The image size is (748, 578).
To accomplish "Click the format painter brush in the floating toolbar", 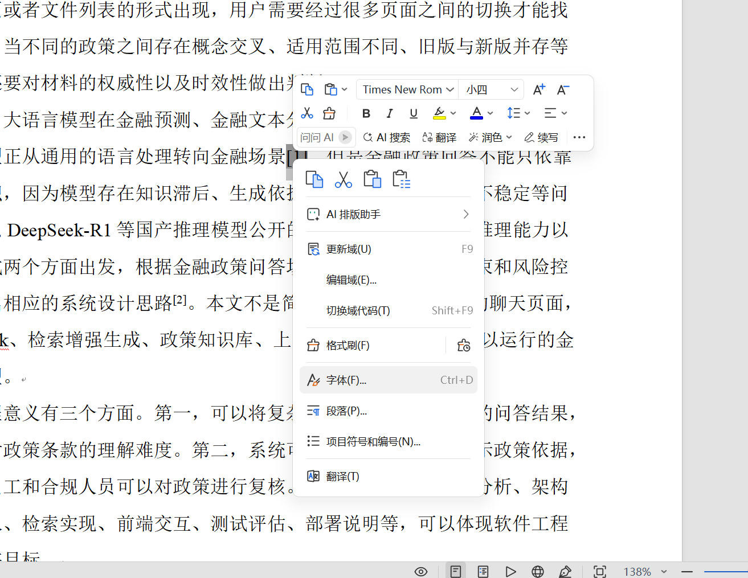I will tap(329, 113).
